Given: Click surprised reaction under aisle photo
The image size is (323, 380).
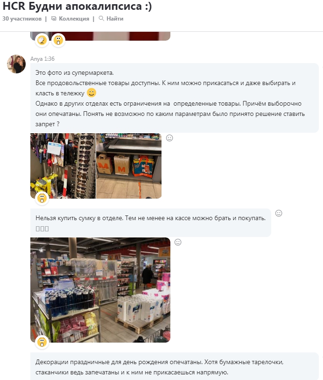Looking at the screenshot, I should 42,342.
